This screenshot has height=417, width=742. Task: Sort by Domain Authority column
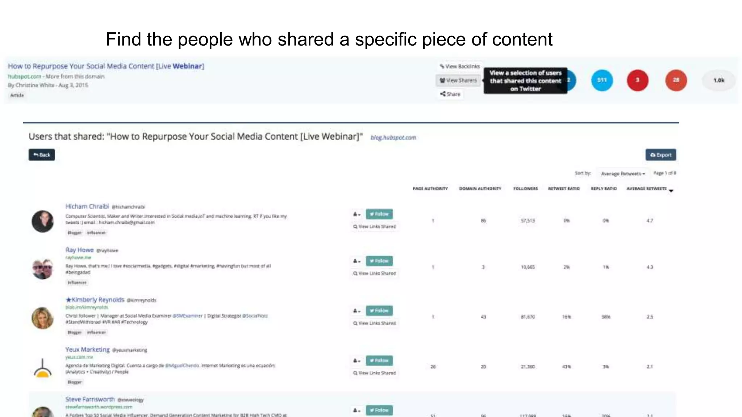[x=480, y=189]
